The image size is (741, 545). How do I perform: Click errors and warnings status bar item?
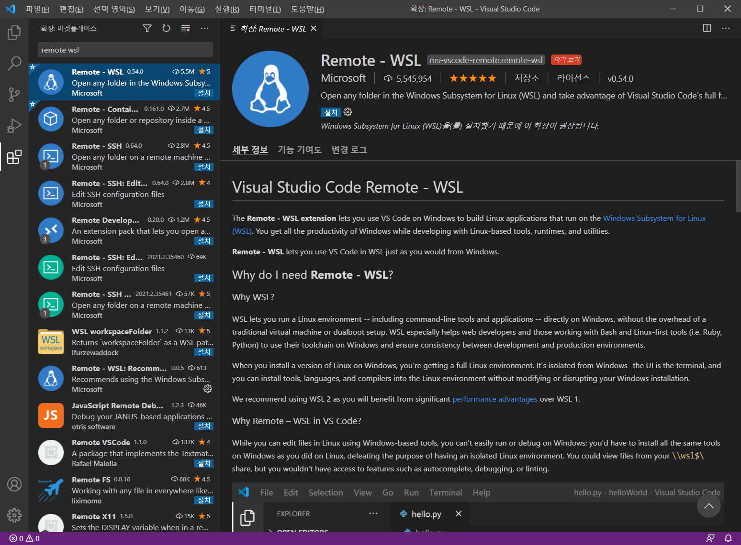[x=24, y=538]
